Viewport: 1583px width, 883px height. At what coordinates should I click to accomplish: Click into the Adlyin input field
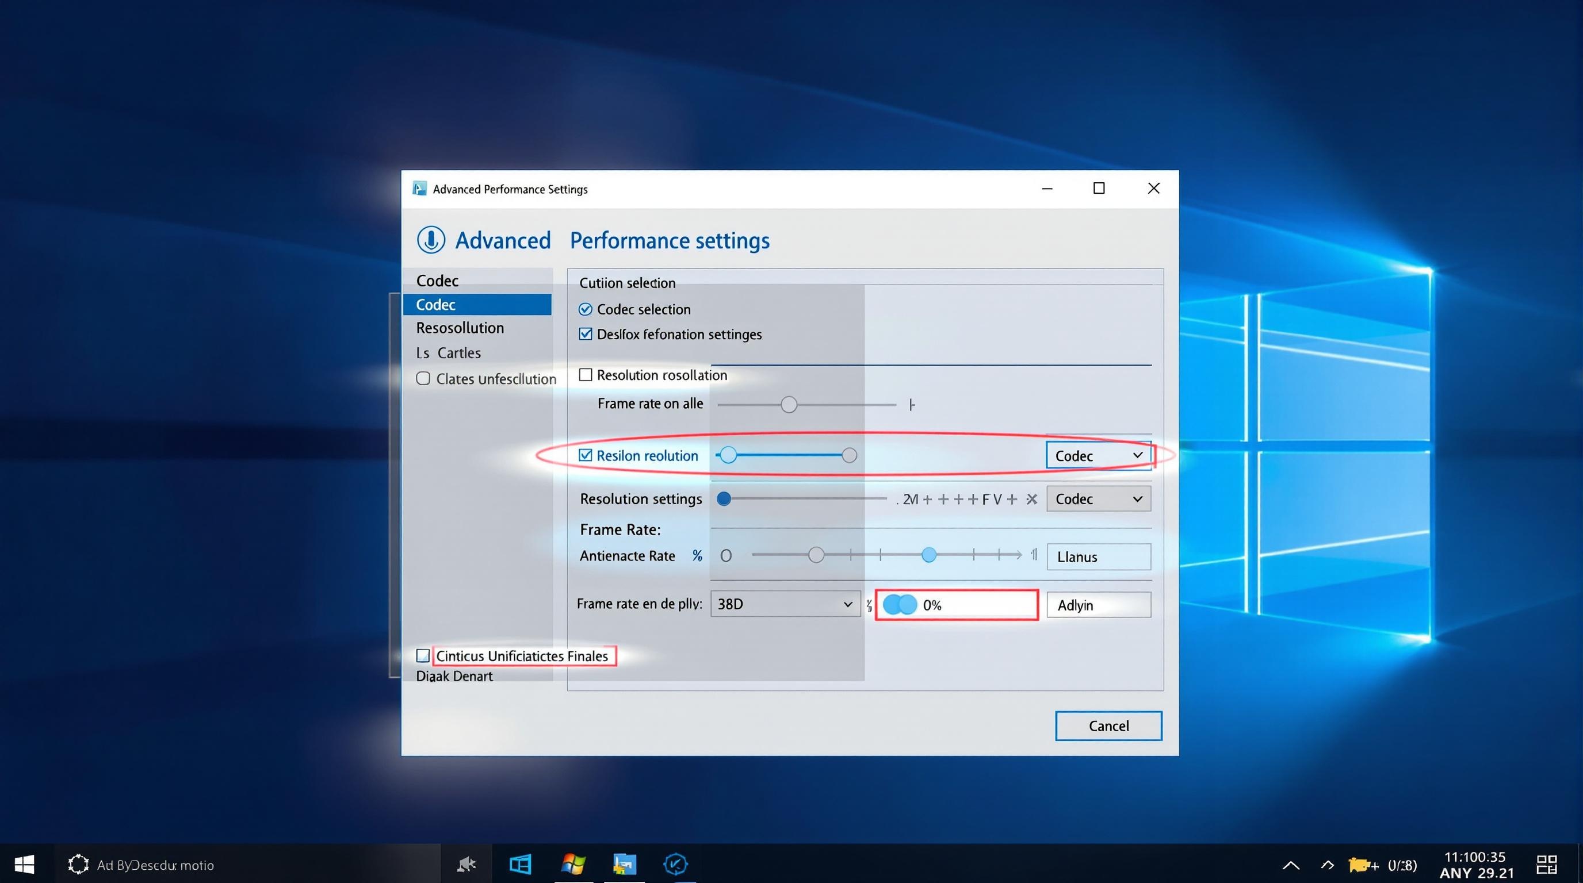[x=1099, y=605]
